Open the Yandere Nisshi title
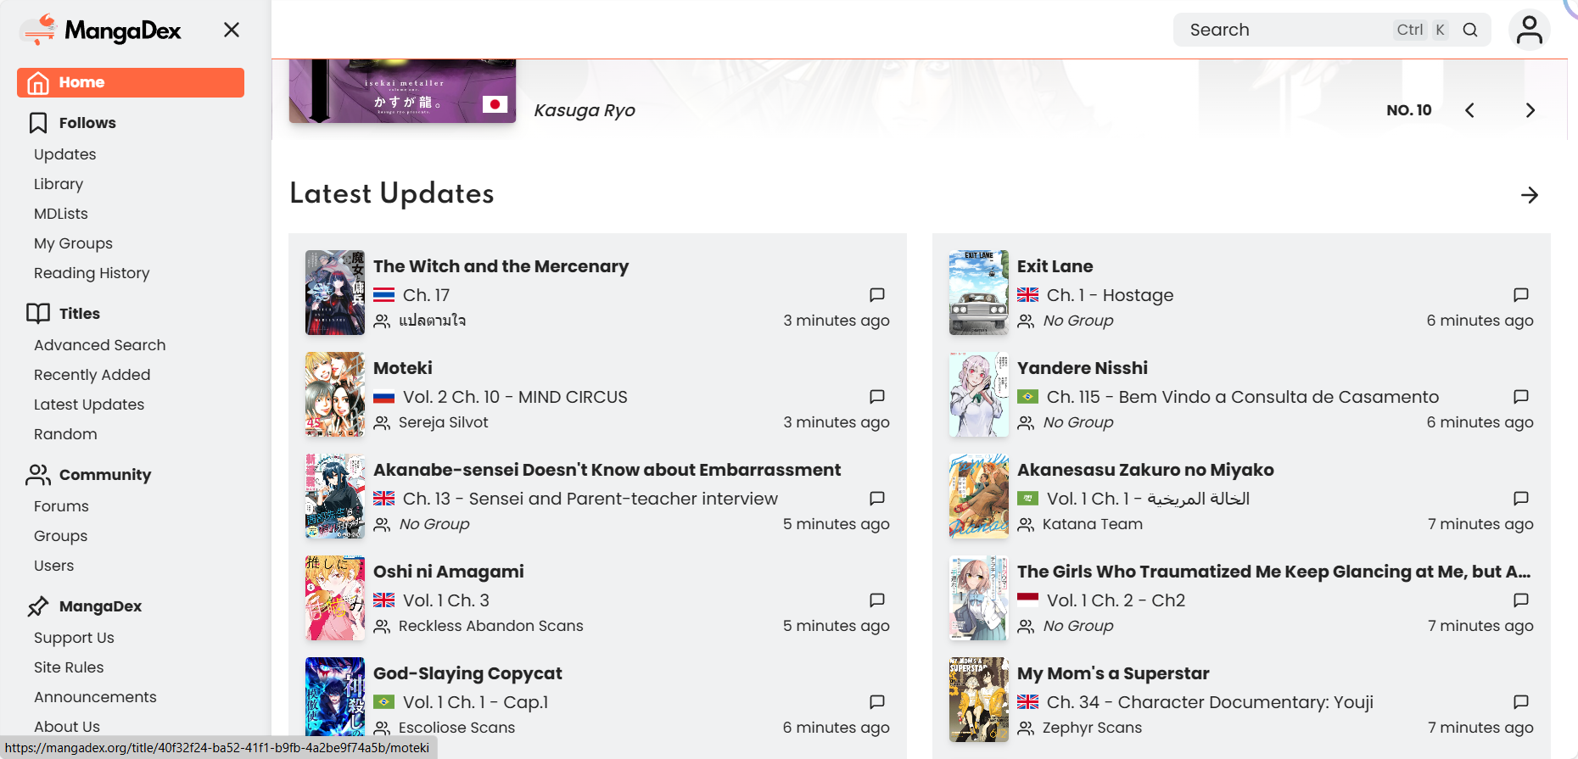1578x759 pixels. (1083, 368)
